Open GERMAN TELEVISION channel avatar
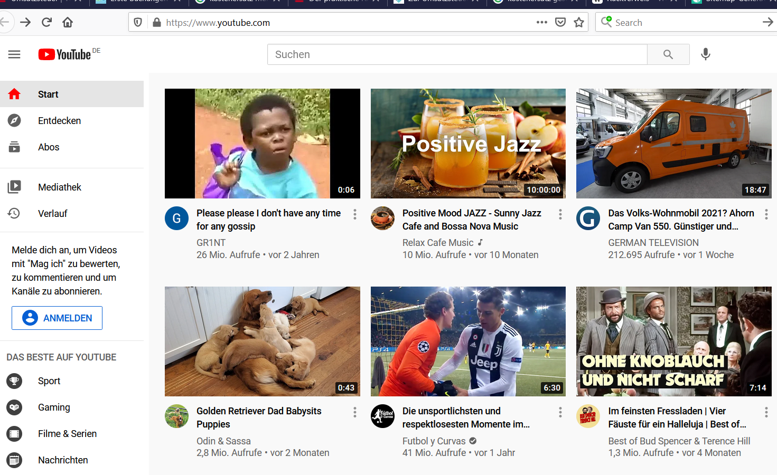The width and height of the screenshot is (777, 475). pyautogui.click(x=588, y=218)
